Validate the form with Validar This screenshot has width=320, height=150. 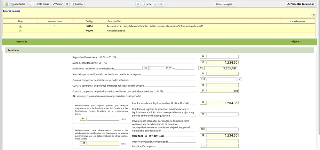[57, 4]
